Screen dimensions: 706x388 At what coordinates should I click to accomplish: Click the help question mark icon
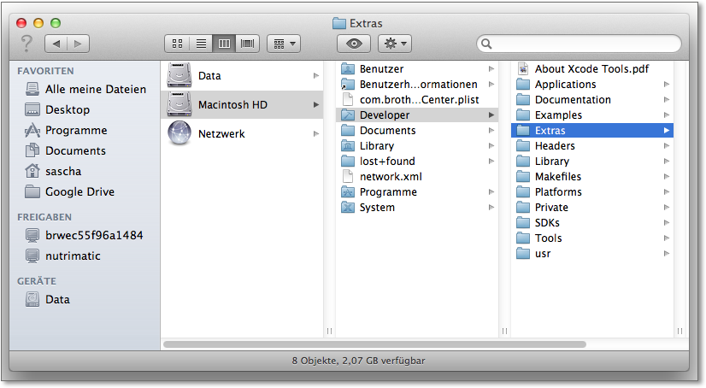coord(26,43)
